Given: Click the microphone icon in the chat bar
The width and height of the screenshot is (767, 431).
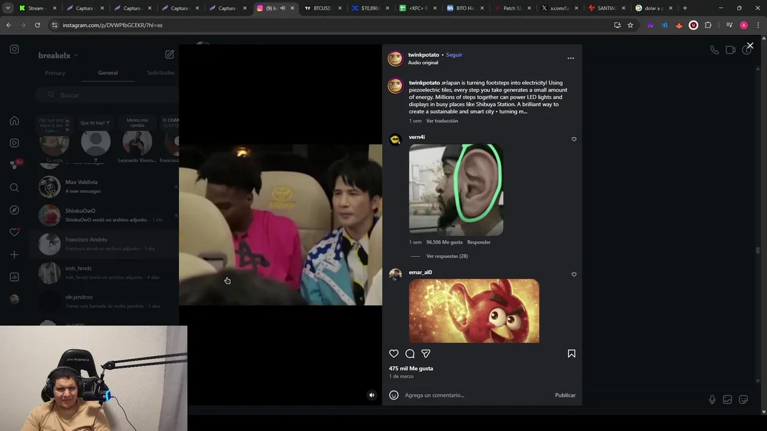Looking at the screenshot, I should (x=712, y=399).
